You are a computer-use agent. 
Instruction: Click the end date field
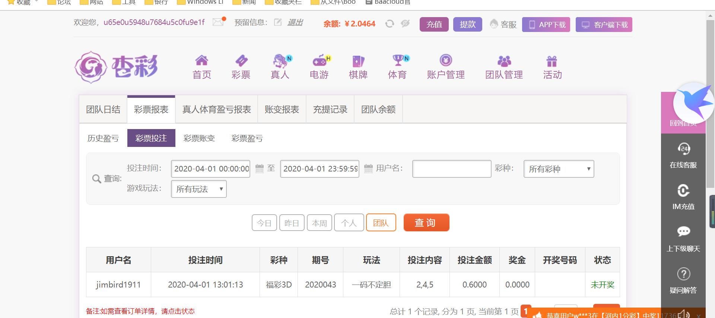click(x=320, y=169)
